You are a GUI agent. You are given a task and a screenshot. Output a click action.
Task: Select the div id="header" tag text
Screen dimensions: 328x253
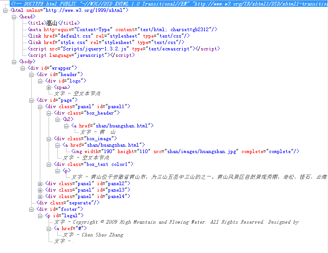point(60,75)
